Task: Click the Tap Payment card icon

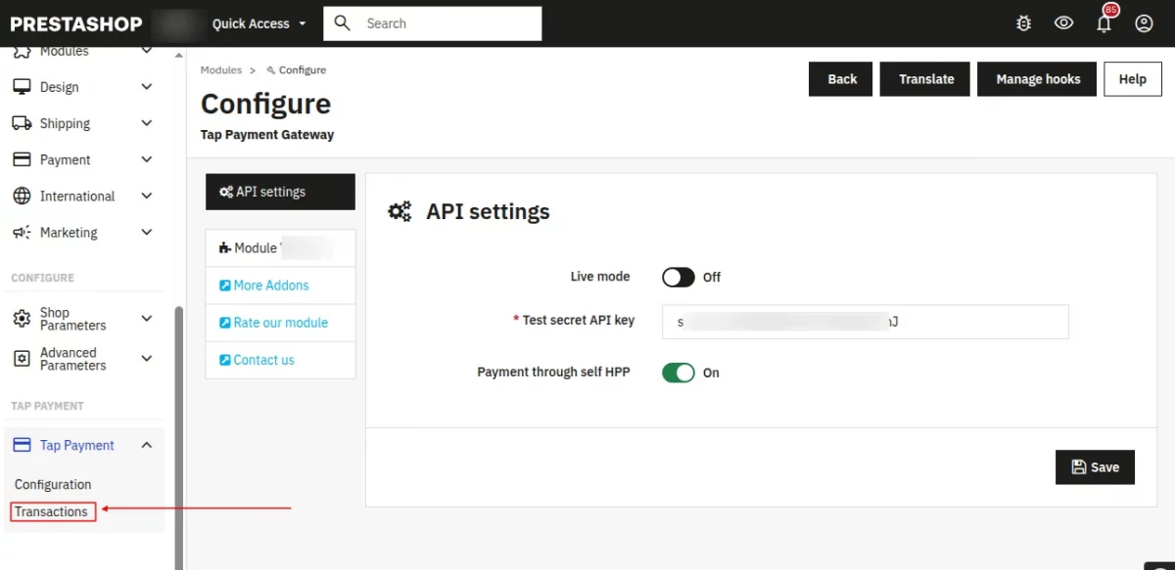Action: point(22,445)
